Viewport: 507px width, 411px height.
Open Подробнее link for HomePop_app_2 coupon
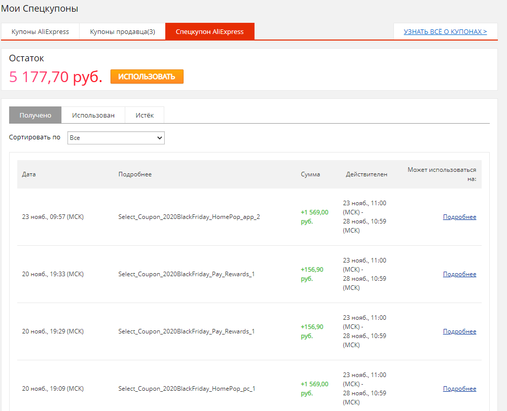point(459,217)
